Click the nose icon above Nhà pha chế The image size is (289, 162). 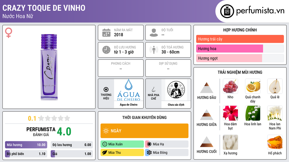[x=153, y=89]
